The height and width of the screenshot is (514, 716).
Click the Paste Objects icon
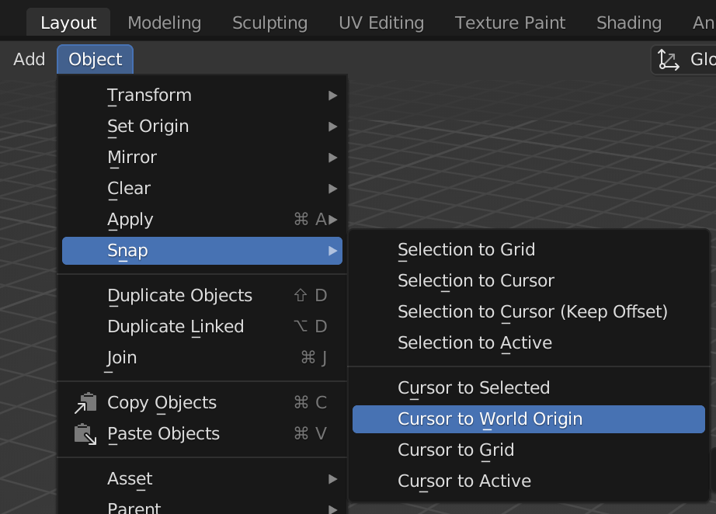coord(85,434)
